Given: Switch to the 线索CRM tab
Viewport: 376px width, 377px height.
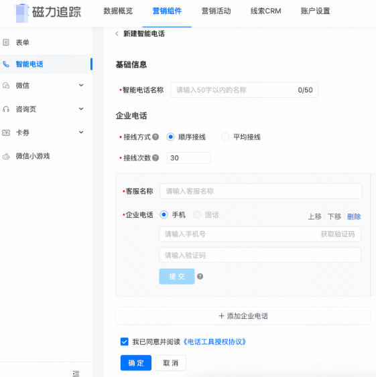Looking at the screenshot, I should point(266,11).
